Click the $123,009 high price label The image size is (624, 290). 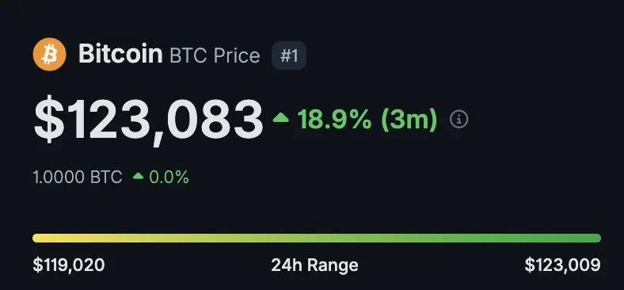point(562,265)
